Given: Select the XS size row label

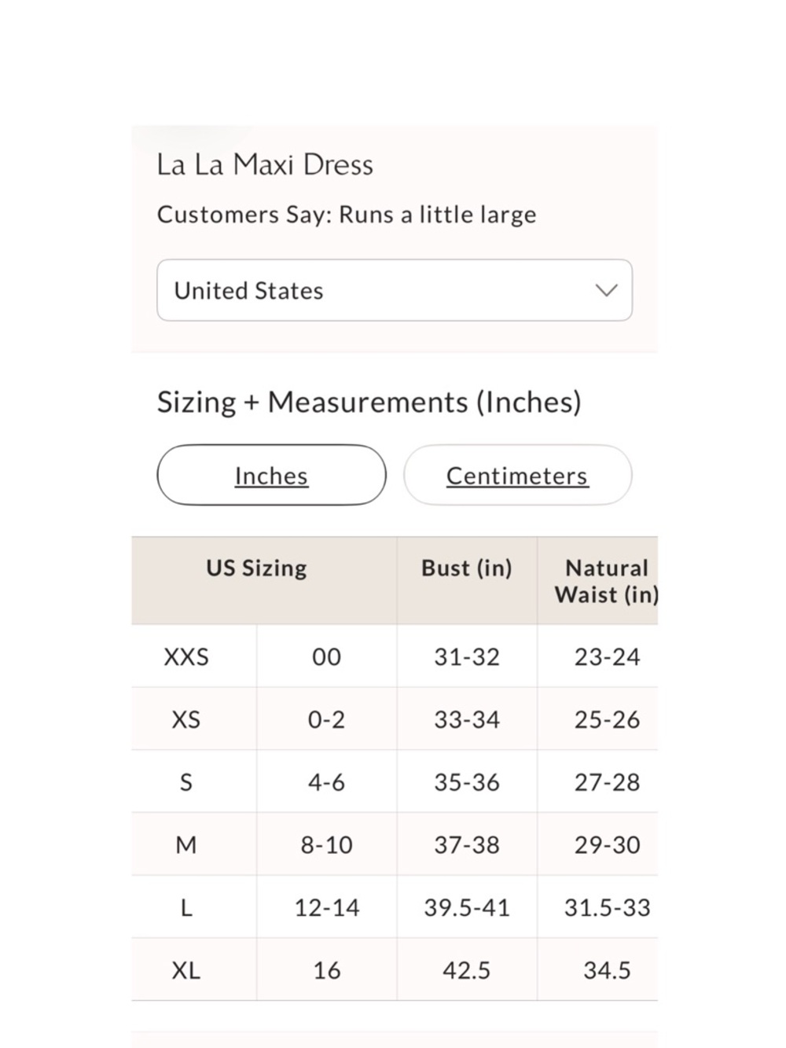Looking at the screenshot, I should (186, 719).
